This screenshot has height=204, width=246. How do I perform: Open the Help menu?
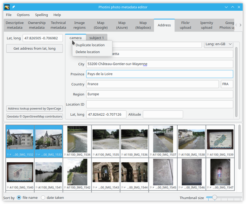[x=57, y=15]
